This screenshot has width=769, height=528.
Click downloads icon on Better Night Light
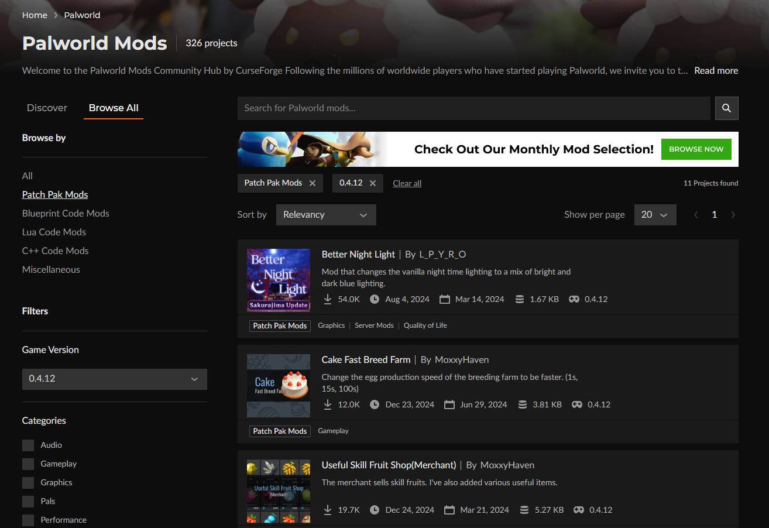328,299
